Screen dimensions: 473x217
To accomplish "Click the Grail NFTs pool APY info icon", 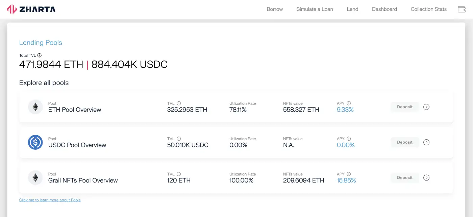I will (x=349, y=174).
